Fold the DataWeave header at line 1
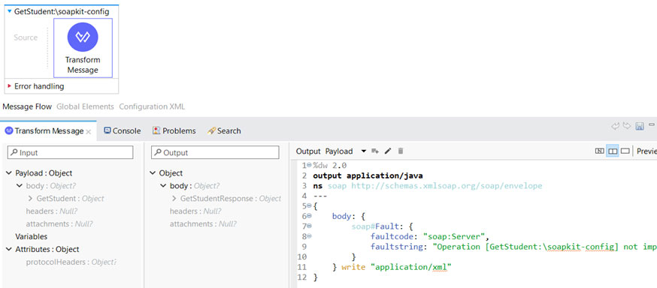Viewport: 657px width, 288px height. coord(309,165)
